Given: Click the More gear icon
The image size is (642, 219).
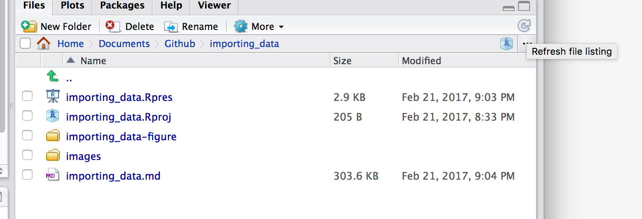Looking at the screenshot, I should pyautogui.click(x=241, y=27).
